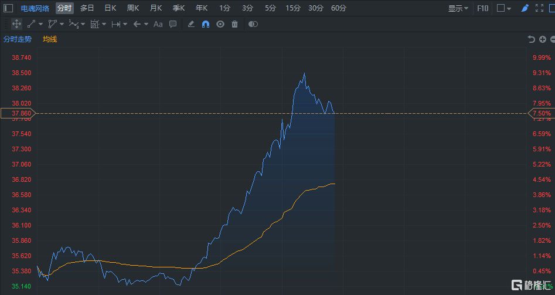
Task: Click the 均线 legend label
Action: point(50,39)
